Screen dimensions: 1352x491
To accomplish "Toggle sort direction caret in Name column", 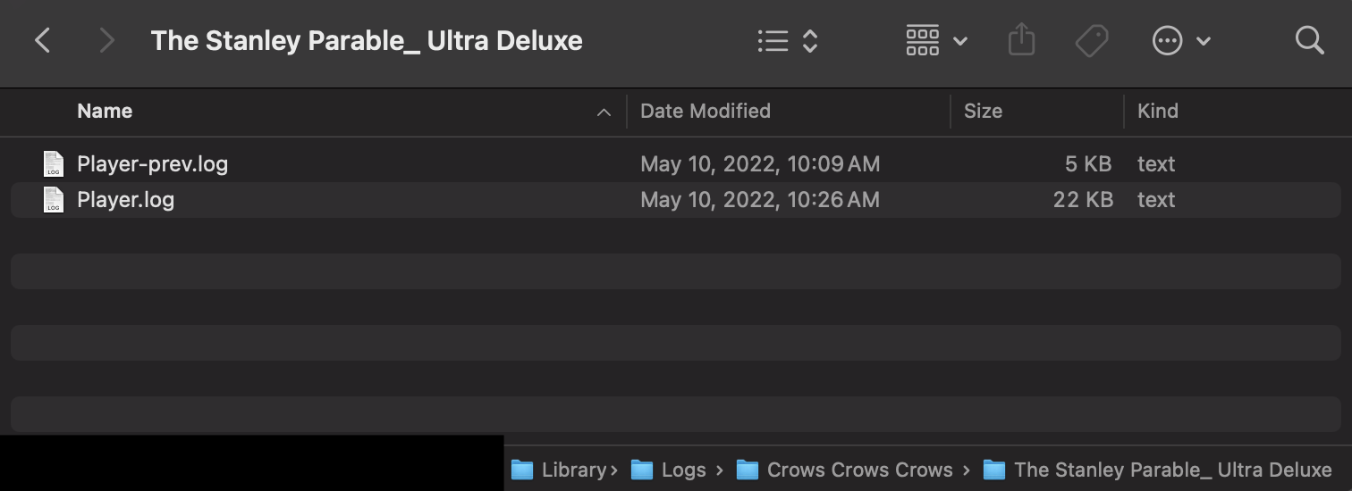I will point(604,112).
